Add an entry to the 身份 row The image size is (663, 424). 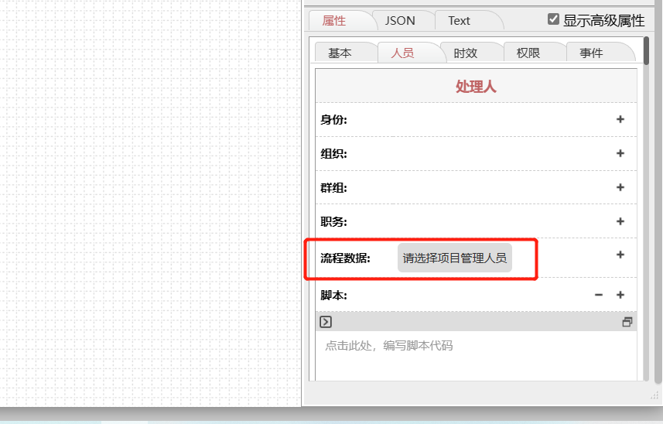point(620,119)
